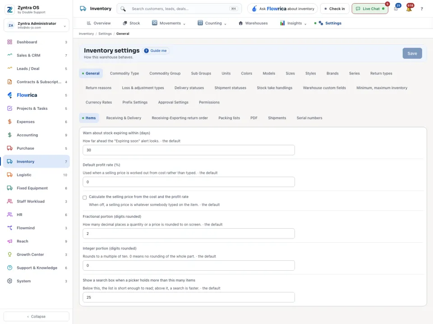
Task: Click the Guide me button
Action: pyautogui.click(x=156, y=51)
